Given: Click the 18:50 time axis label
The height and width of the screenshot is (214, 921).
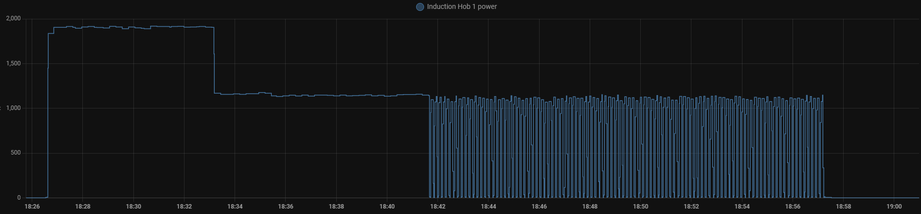Looking at the screenshot, I should coord(641,207).
